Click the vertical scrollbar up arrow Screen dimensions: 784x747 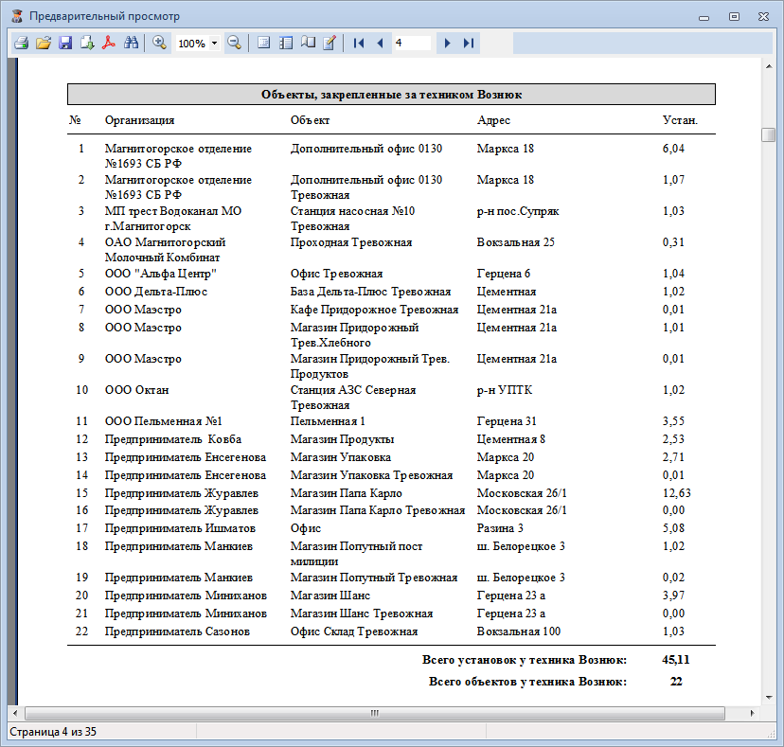coord(769,66)
